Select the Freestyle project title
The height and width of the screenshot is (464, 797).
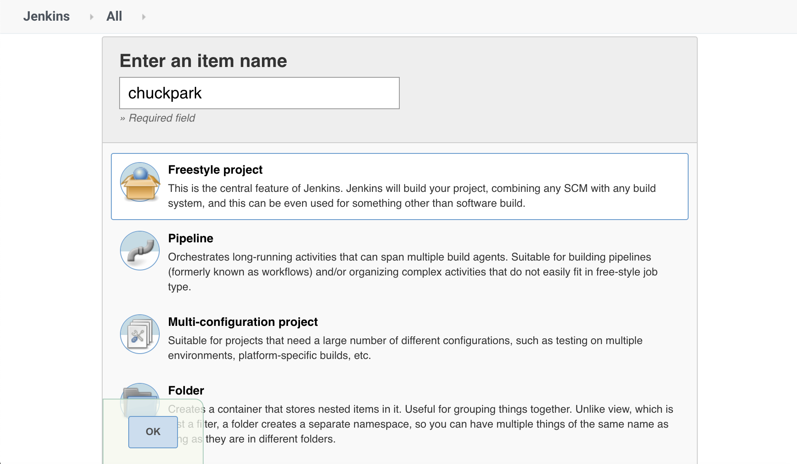[x=215, y=170]
